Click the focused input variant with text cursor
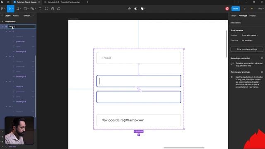 (x=139, y=81)
